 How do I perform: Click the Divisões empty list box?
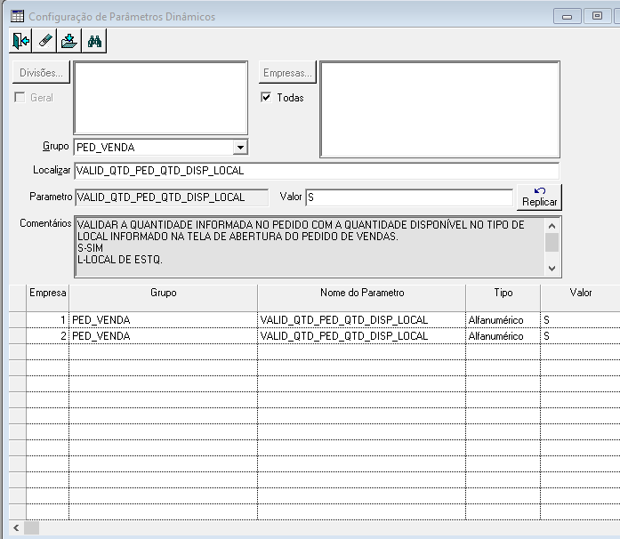tap(160, 98)
